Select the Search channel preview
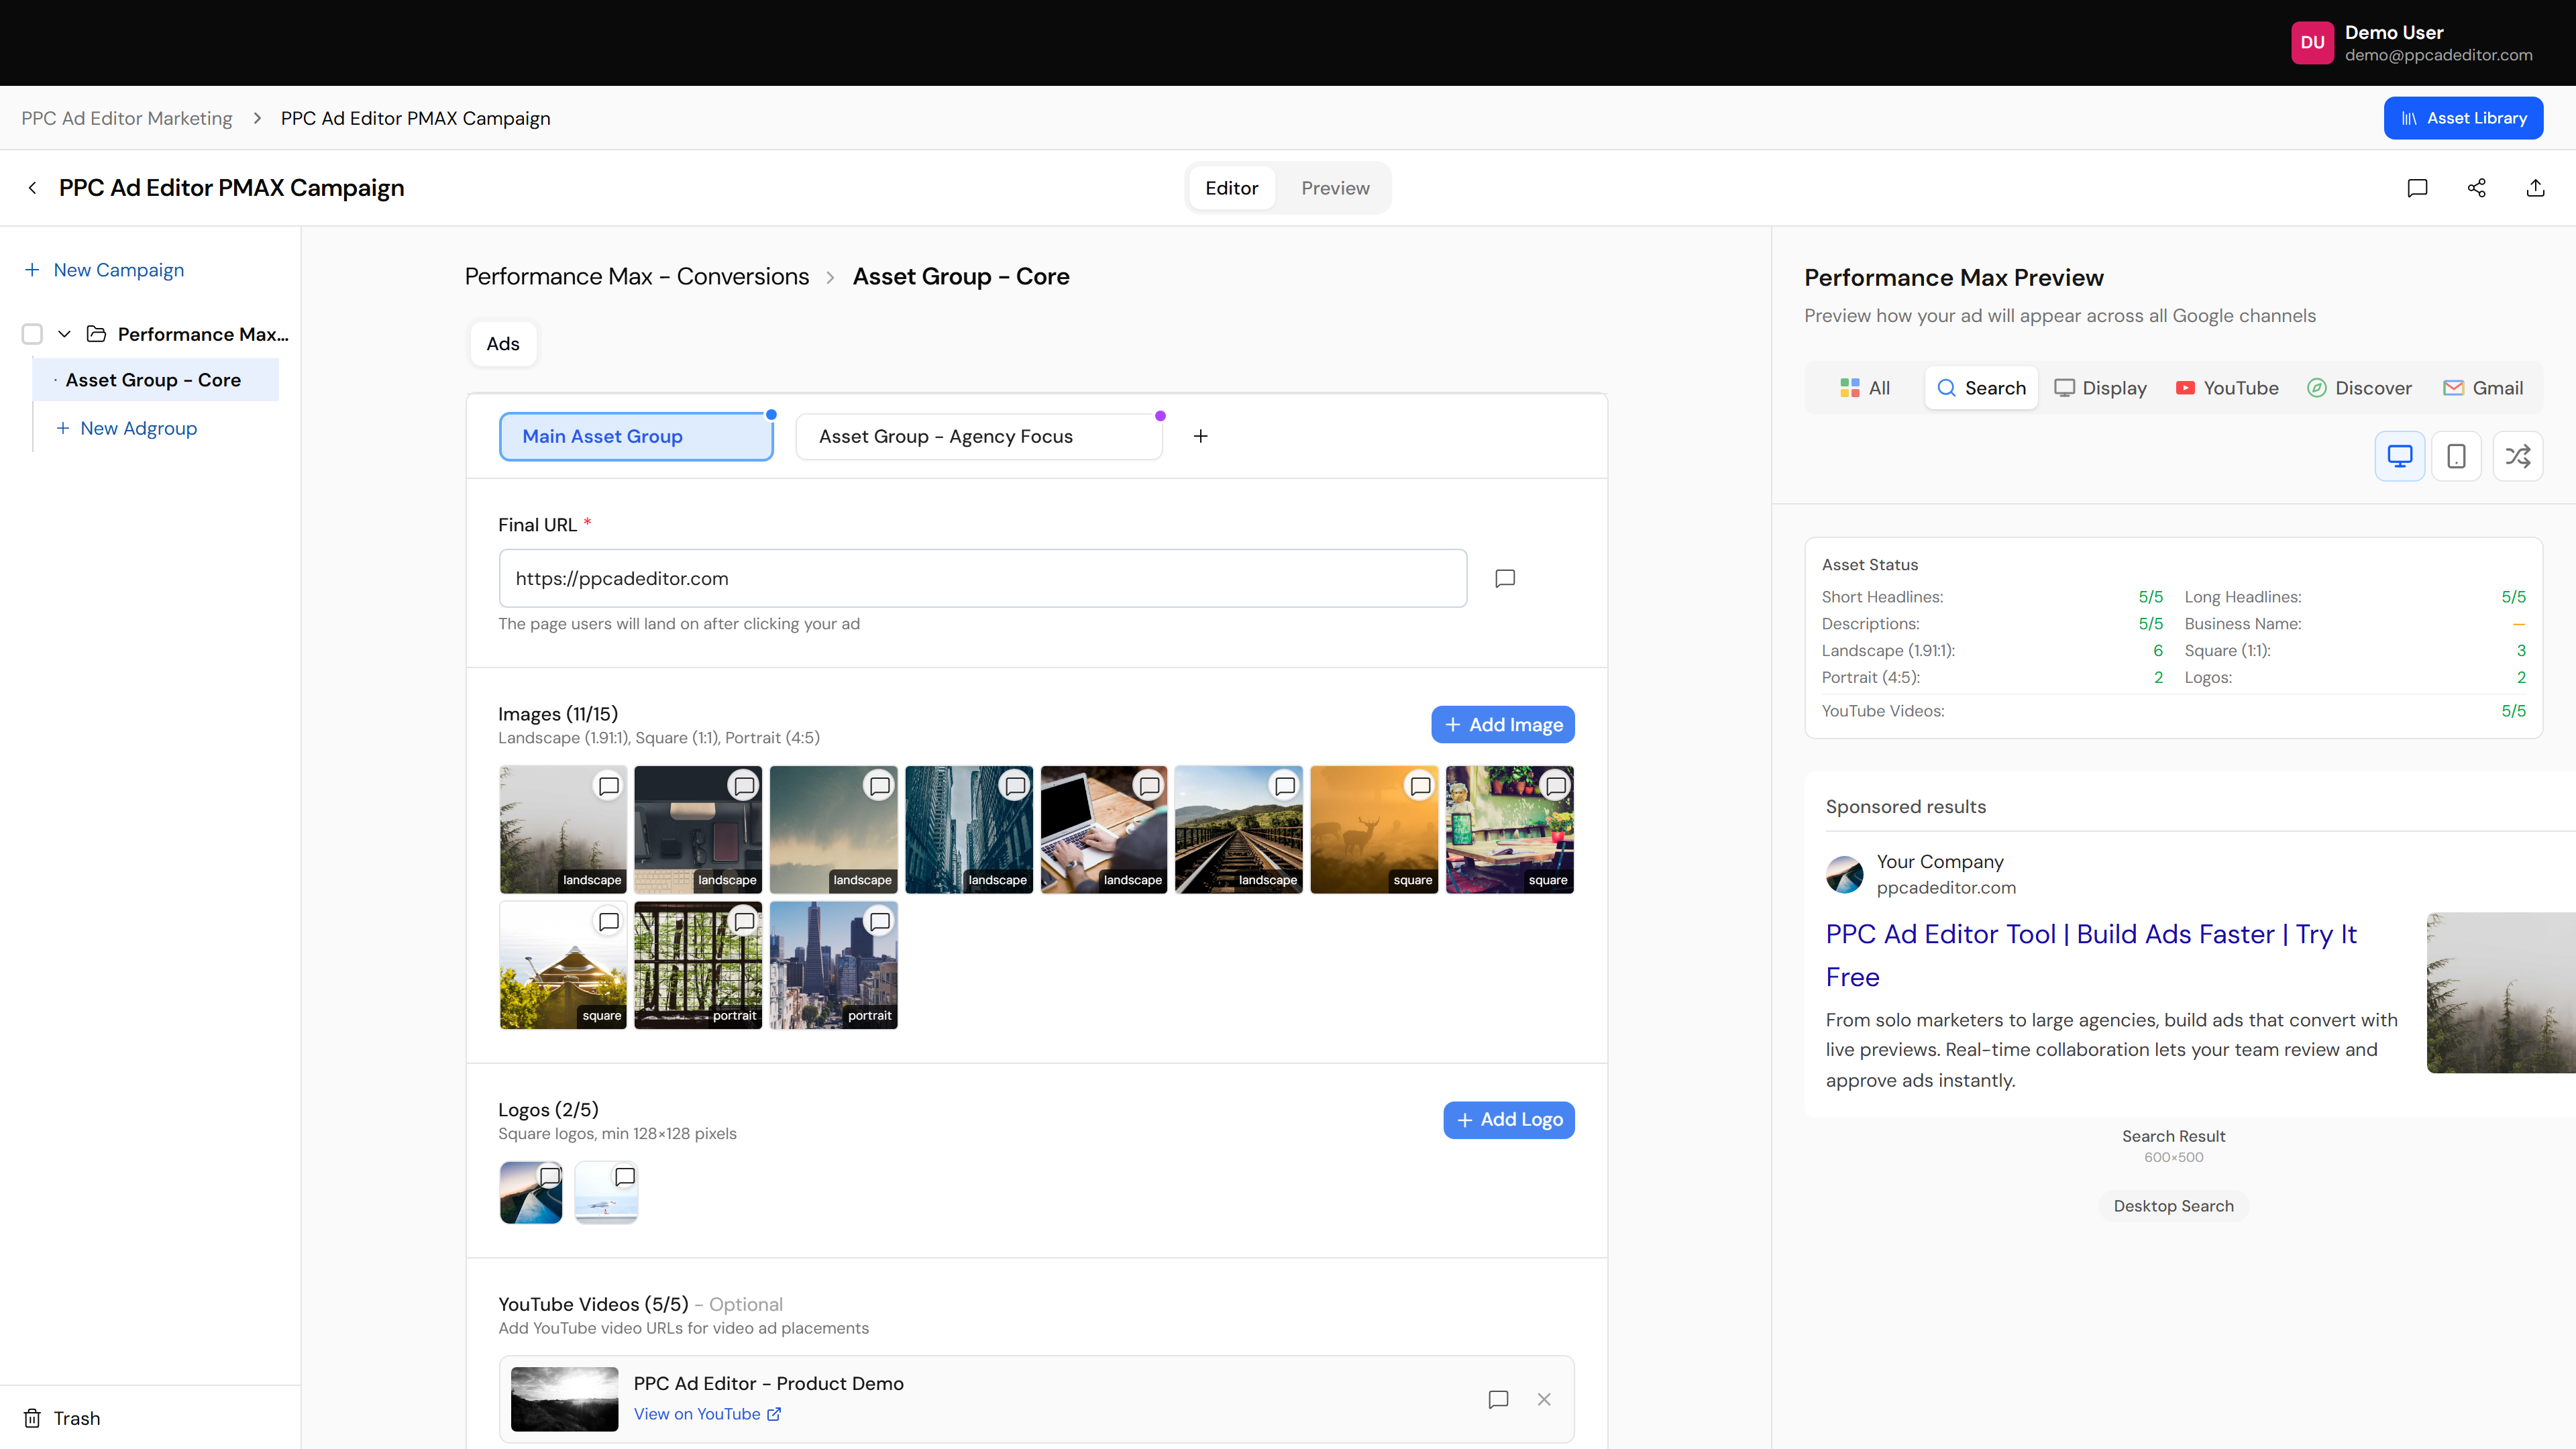 1981,388
